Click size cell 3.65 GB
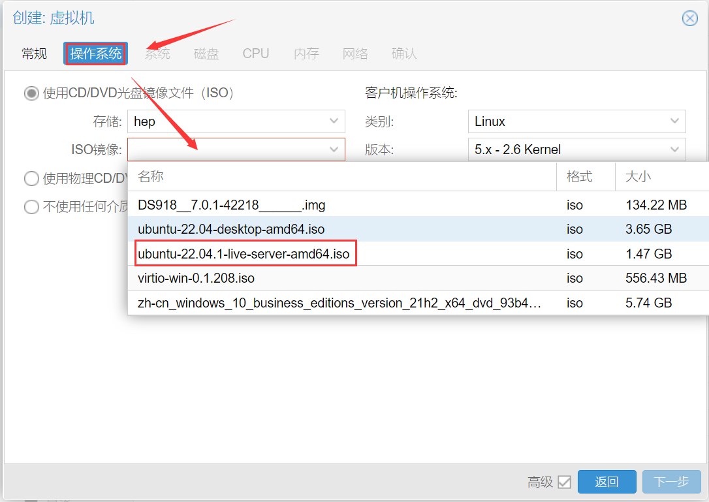Image resolution: width=709 pixels, height=502 pixels. [x=648, y=229]
